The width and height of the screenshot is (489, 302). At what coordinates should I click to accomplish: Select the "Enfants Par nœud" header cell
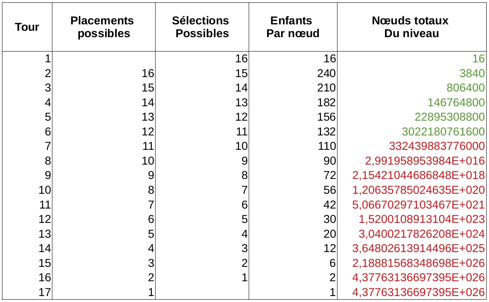click(293, 27)
